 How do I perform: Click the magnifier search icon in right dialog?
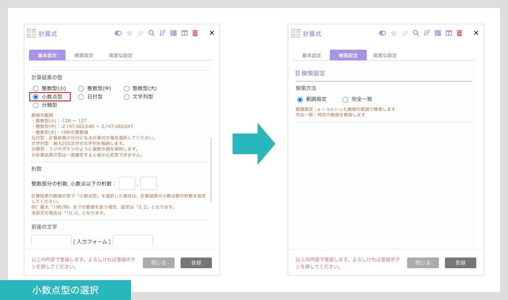pyautogui.click(x=416, y=33)
